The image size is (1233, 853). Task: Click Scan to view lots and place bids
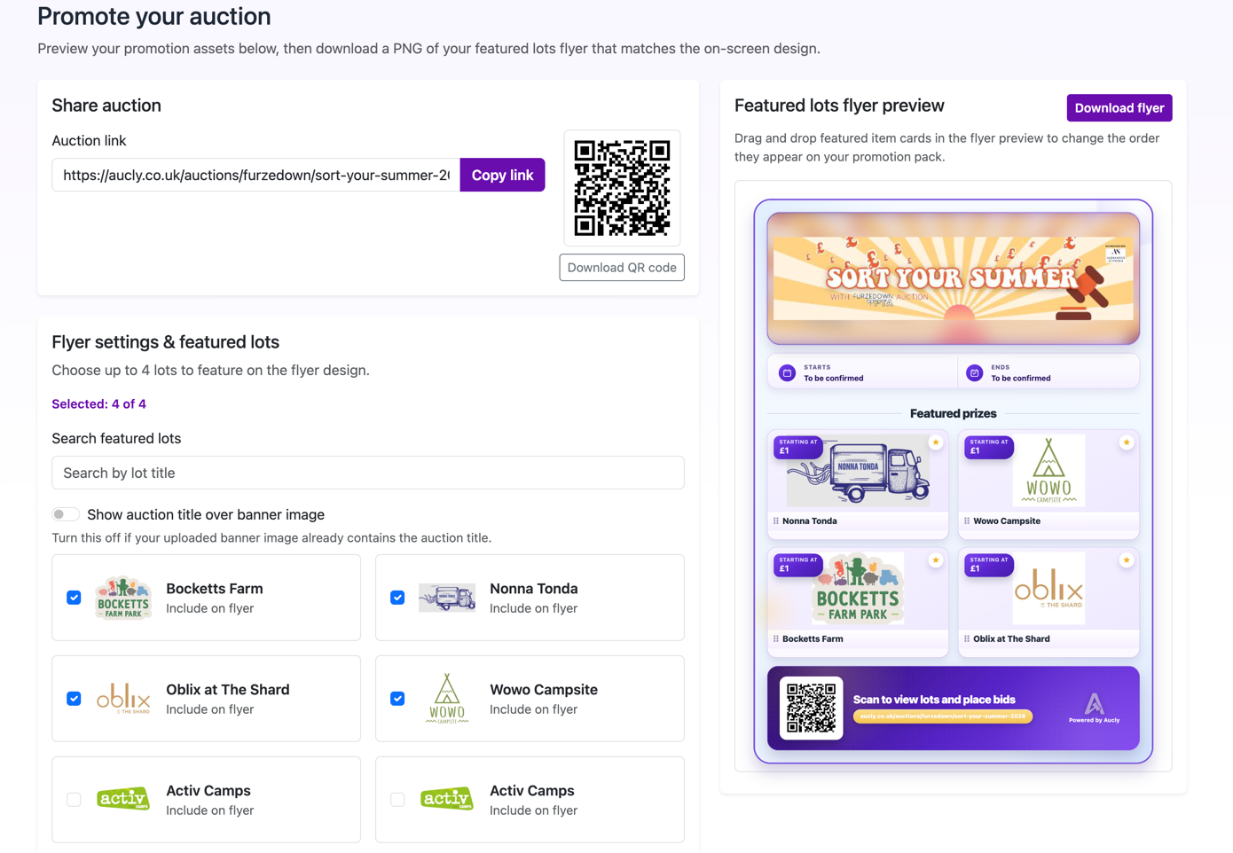click(x=934, y=700)
